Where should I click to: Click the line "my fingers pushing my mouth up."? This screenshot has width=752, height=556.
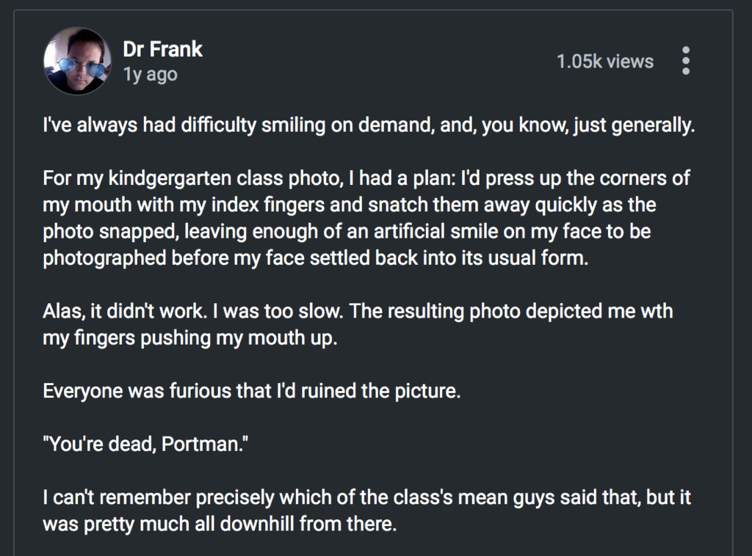(x=189, y=337)
